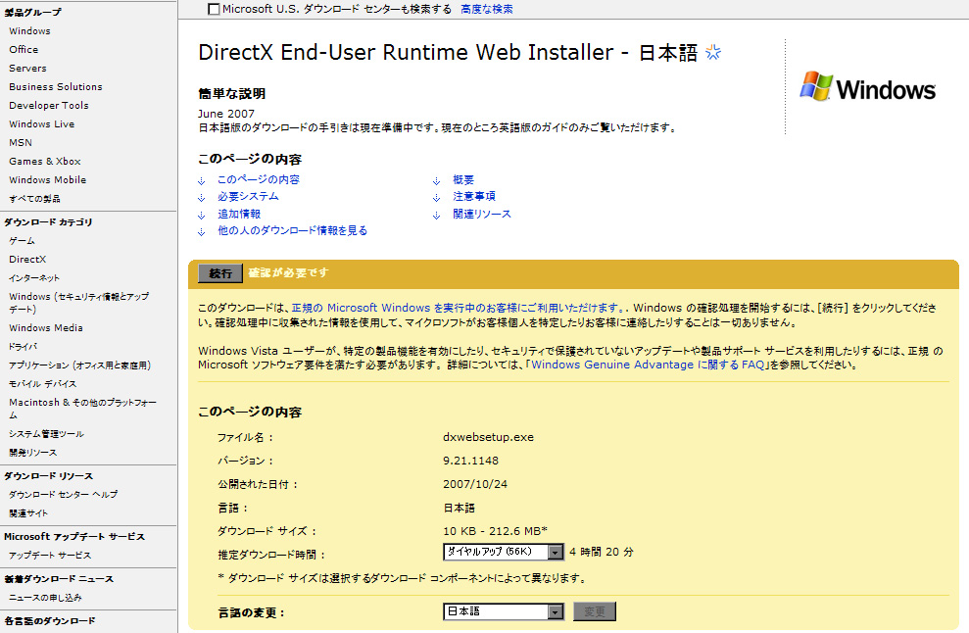The width and height of the screenshot is (969, 633).
Task: Click arrow icon beside 注意事項 link
Action: 436,198
